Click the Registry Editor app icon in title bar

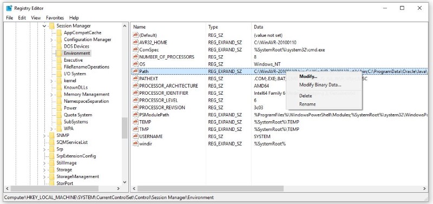(x=9, y=8)
